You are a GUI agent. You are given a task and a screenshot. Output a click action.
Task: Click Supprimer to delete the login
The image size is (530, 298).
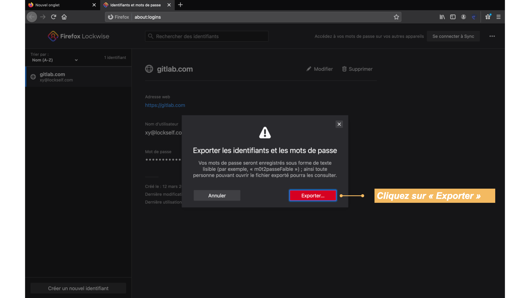[357, 69]
